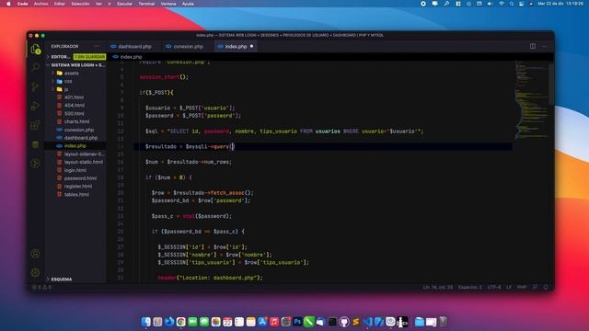Change the Espacios indentation setting
Screen dimensions: 589x331
click(x=470, y=287)
